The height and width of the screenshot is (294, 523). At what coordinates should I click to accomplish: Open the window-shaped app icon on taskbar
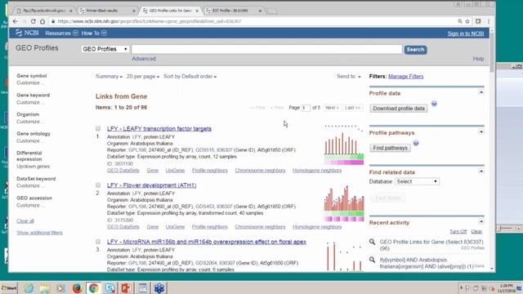click(143, 288)
